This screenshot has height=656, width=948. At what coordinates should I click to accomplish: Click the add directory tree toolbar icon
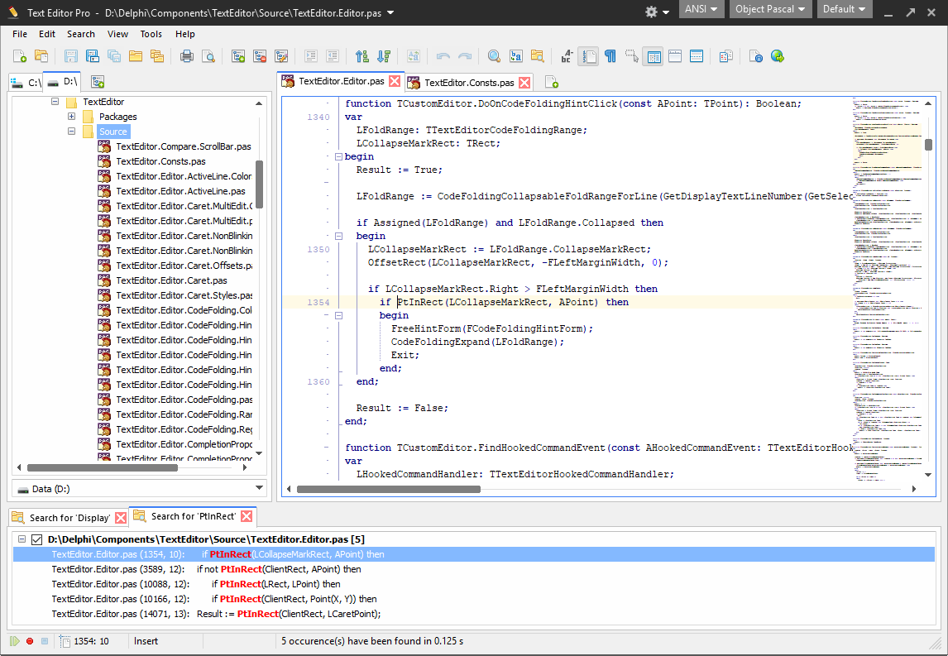pyautogui.click(x=238, y=56)
